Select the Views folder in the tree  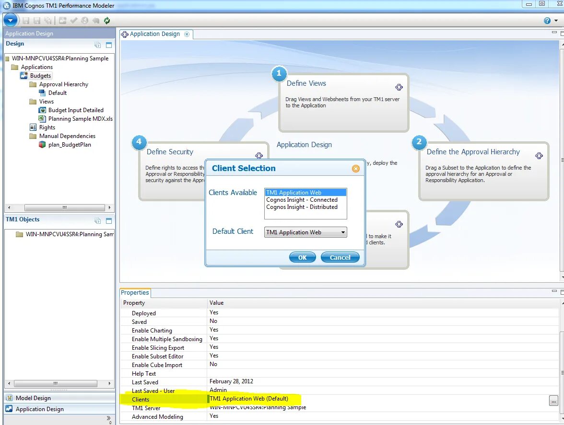(47, 101)
